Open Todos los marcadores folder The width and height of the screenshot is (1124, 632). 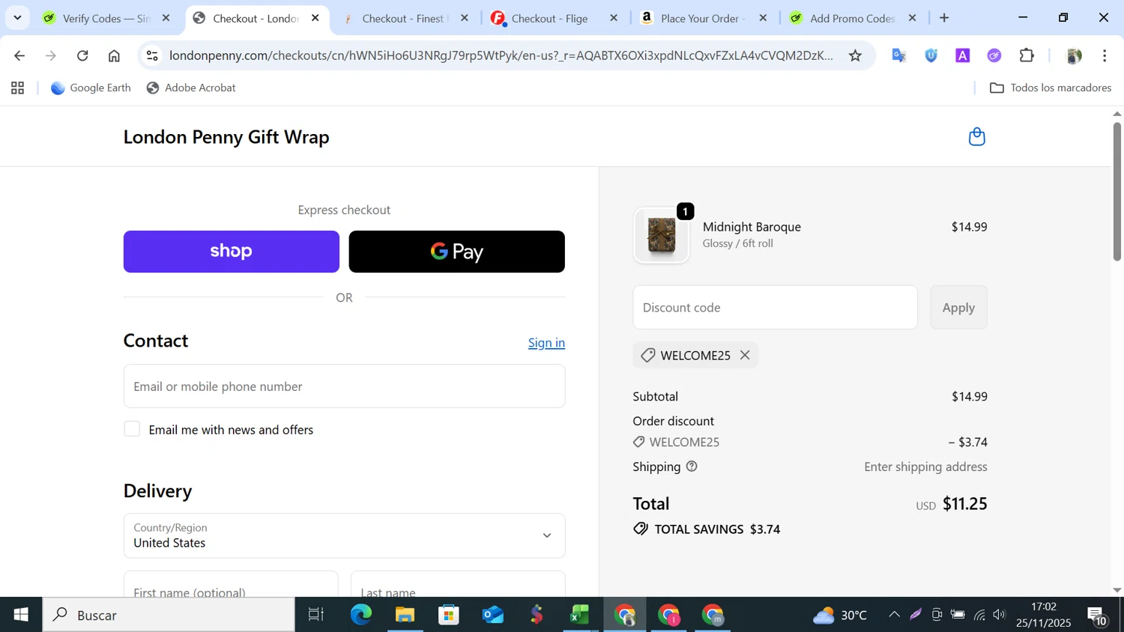1051,88
